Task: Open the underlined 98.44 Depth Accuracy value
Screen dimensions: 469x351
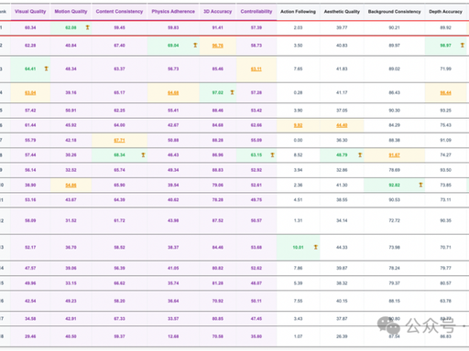Action: tap(445, 92)
